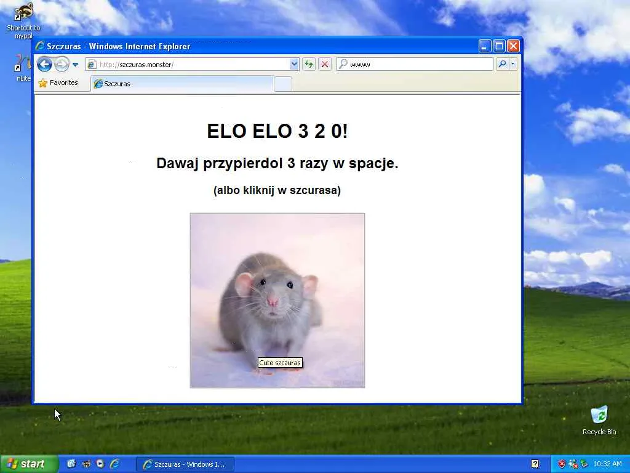Click Show Desktop quick launch icon
The height and width of the screenshot is (473, 630).
pos(71,464)
